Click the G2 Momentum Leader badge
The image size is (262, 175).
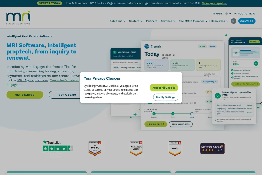(136, 148)
